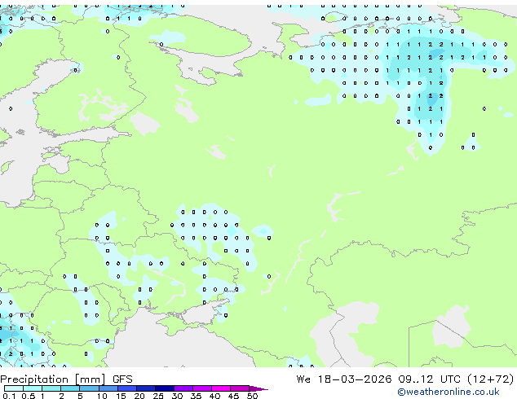Click the 0.1–0.5 mm legend color swatch
Screen dimensions: 517x399
pos(14,388)
